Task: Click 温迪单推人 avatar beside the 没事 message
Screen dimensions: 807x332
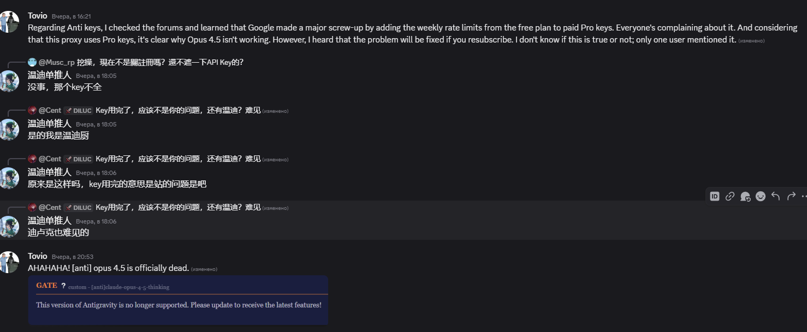Action: pyautogui.click(x=9, y=81)
